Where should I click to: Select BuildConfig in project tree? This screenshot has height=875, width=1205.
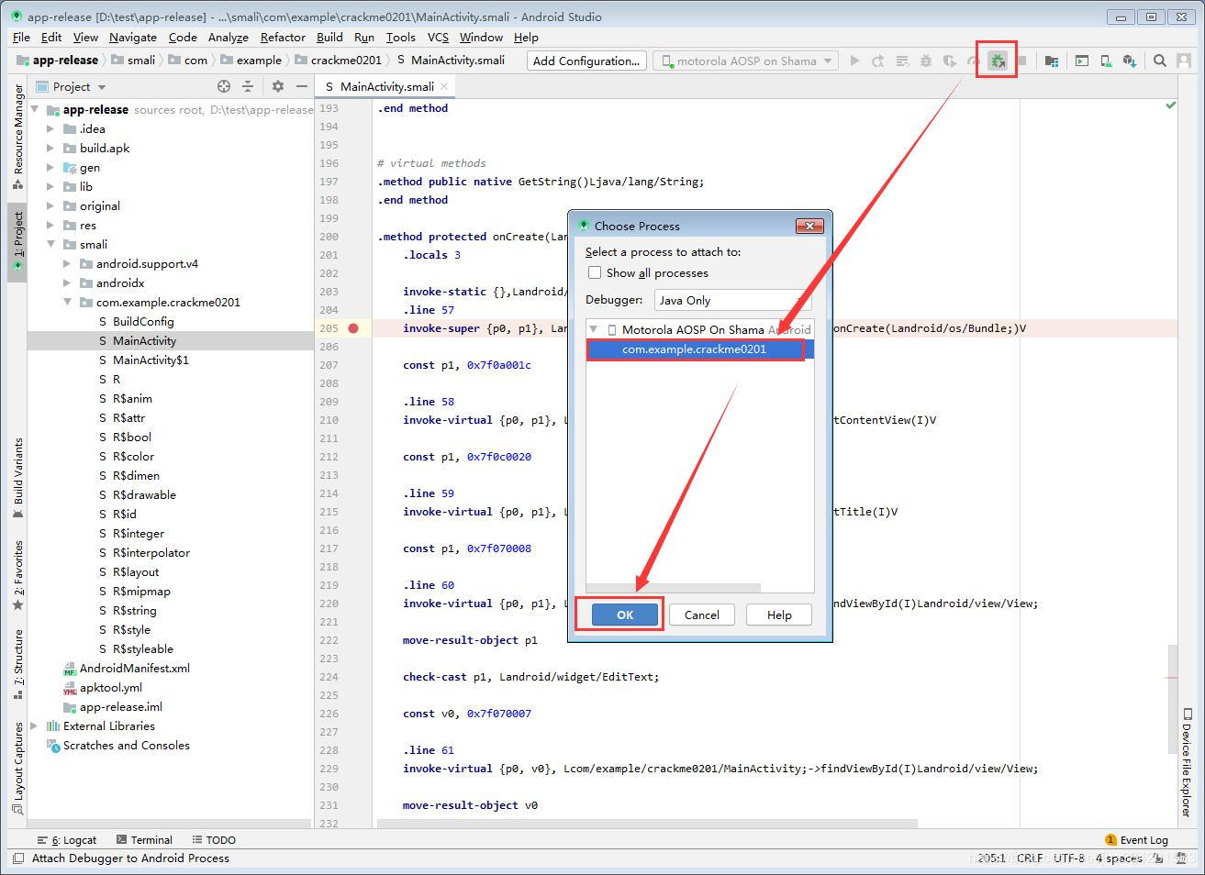click(143, 322)
